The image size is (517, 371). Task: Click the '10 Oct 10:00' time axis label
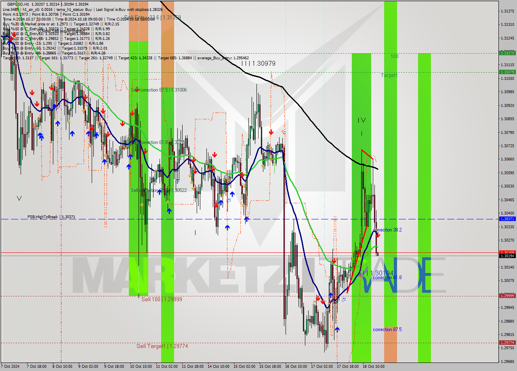click(141, 367)
